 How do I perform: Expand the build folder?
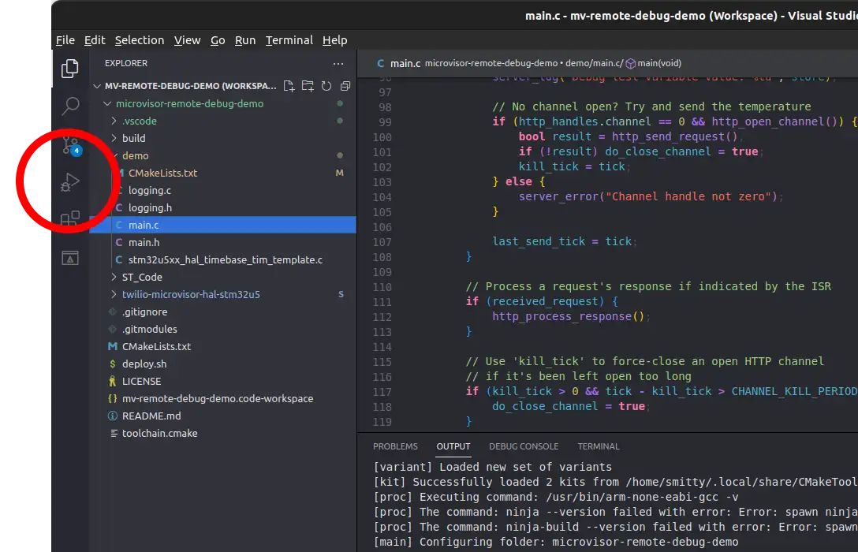click(133, 138)
